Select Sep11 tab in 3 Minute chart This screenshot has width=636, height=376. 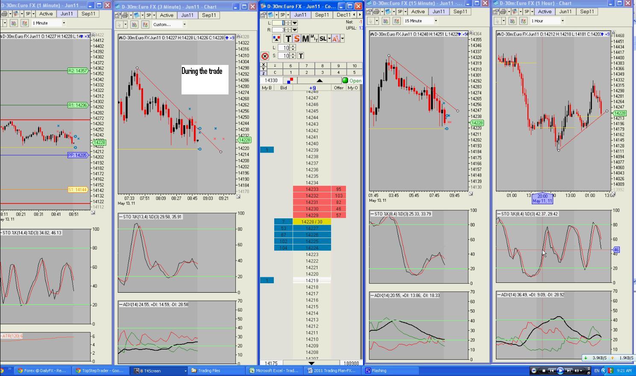209,15
